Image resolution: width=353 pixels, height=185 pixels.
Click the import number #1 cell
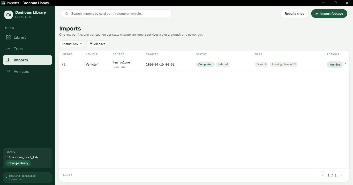pos(64,65)
